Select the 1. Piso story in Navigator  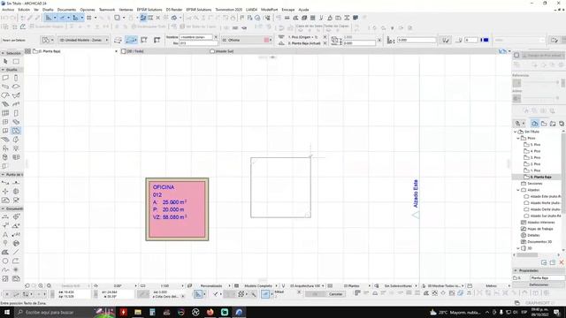point(535,170)
